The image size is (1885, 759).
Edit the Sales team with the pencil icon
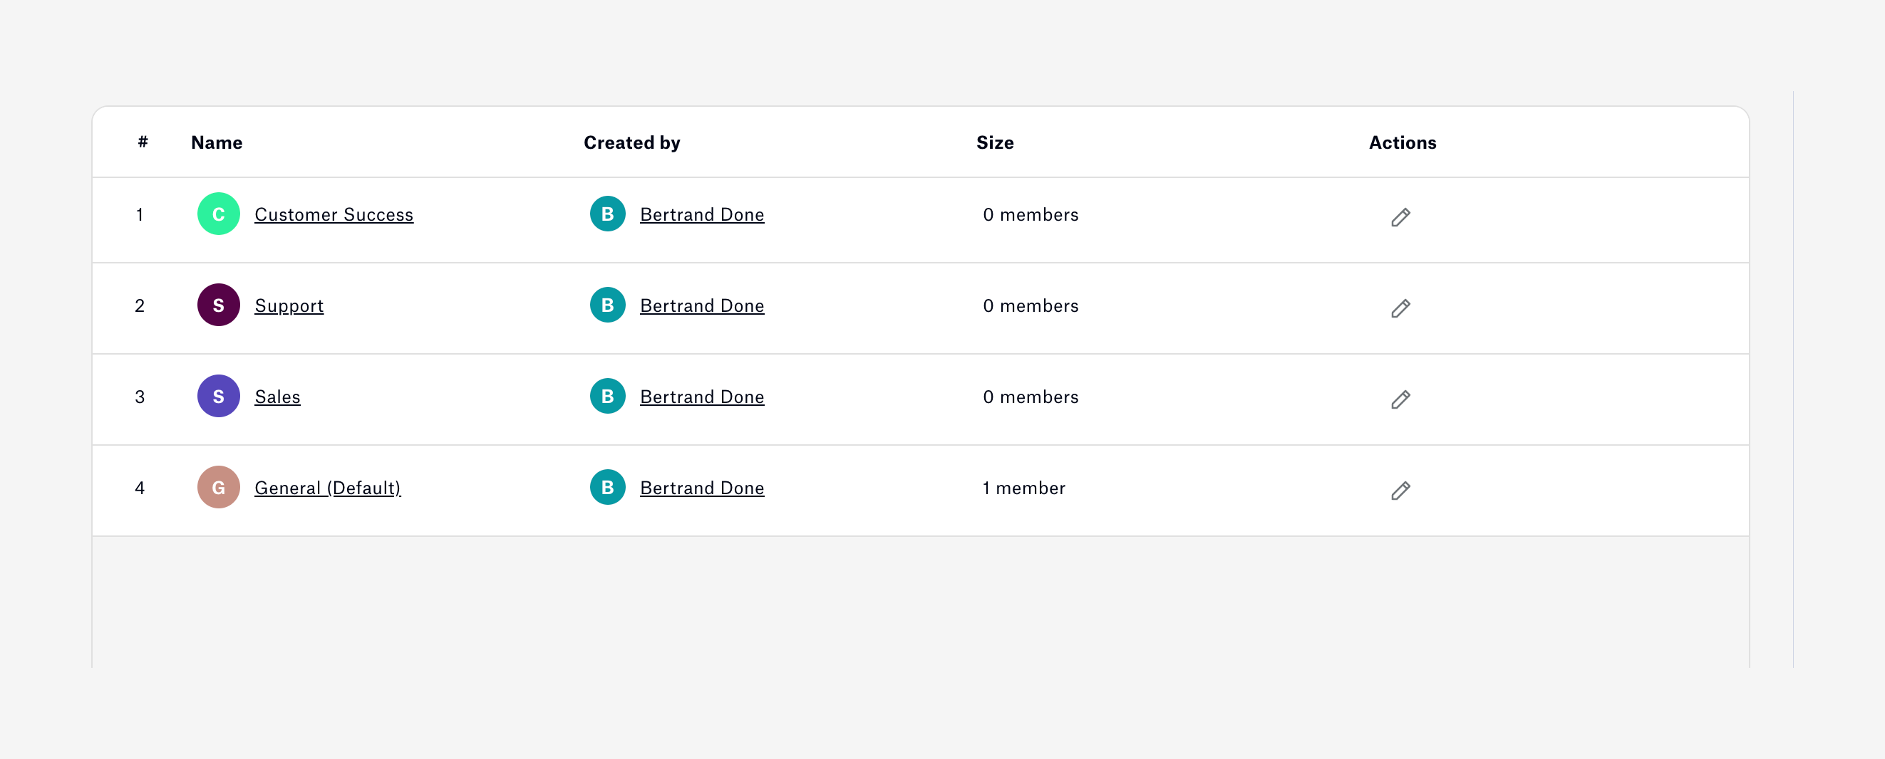[1401, 400]
